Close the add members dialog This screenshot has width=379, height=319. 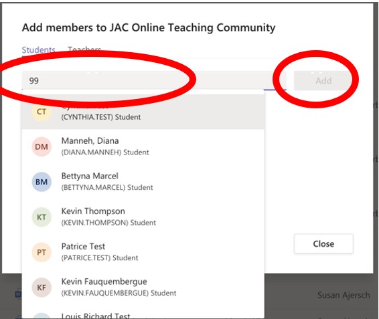(323, 243)
